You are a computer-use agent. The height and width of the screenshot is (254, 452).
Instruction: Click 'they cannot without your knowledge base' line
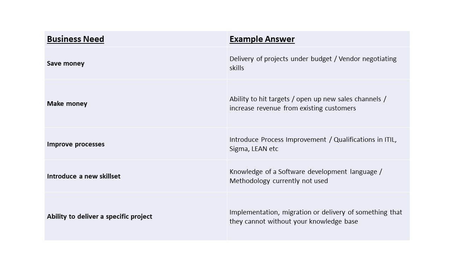point(294,222)
